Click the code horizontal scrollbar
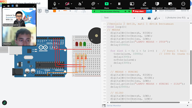Screen dimensions: 192x108 (x=145, y=102)
